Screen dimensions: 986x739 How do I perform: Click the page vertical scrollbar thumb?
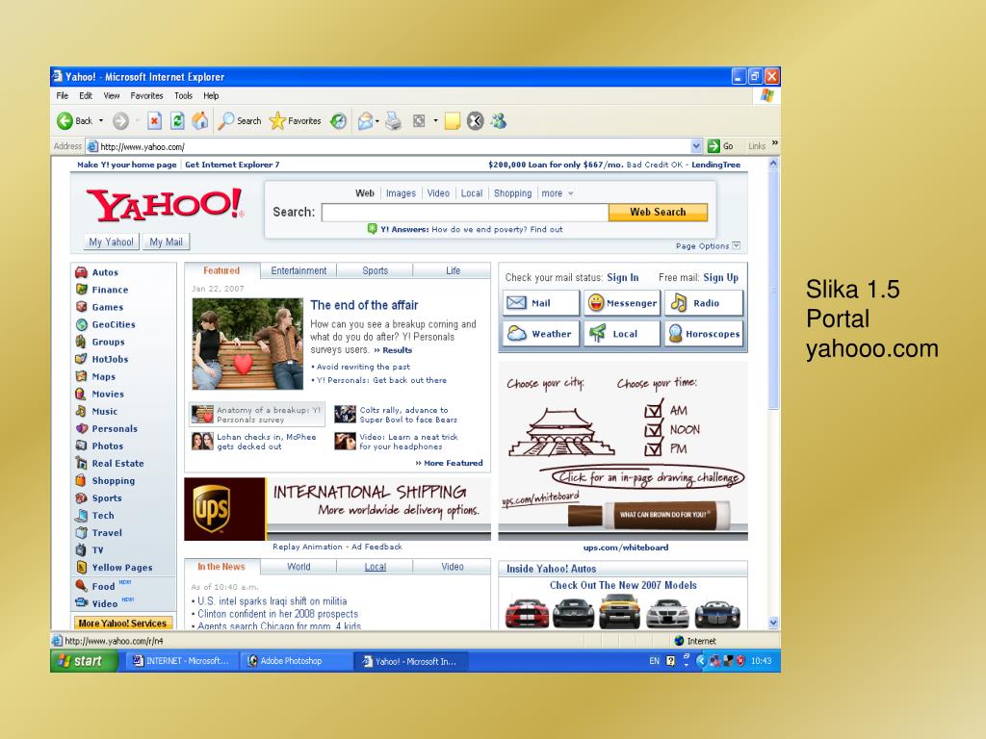click(773, 289)
